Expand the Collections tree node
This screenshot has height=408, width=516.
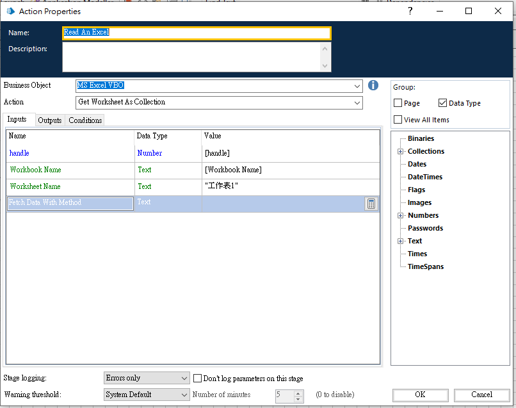click(400, 151)
